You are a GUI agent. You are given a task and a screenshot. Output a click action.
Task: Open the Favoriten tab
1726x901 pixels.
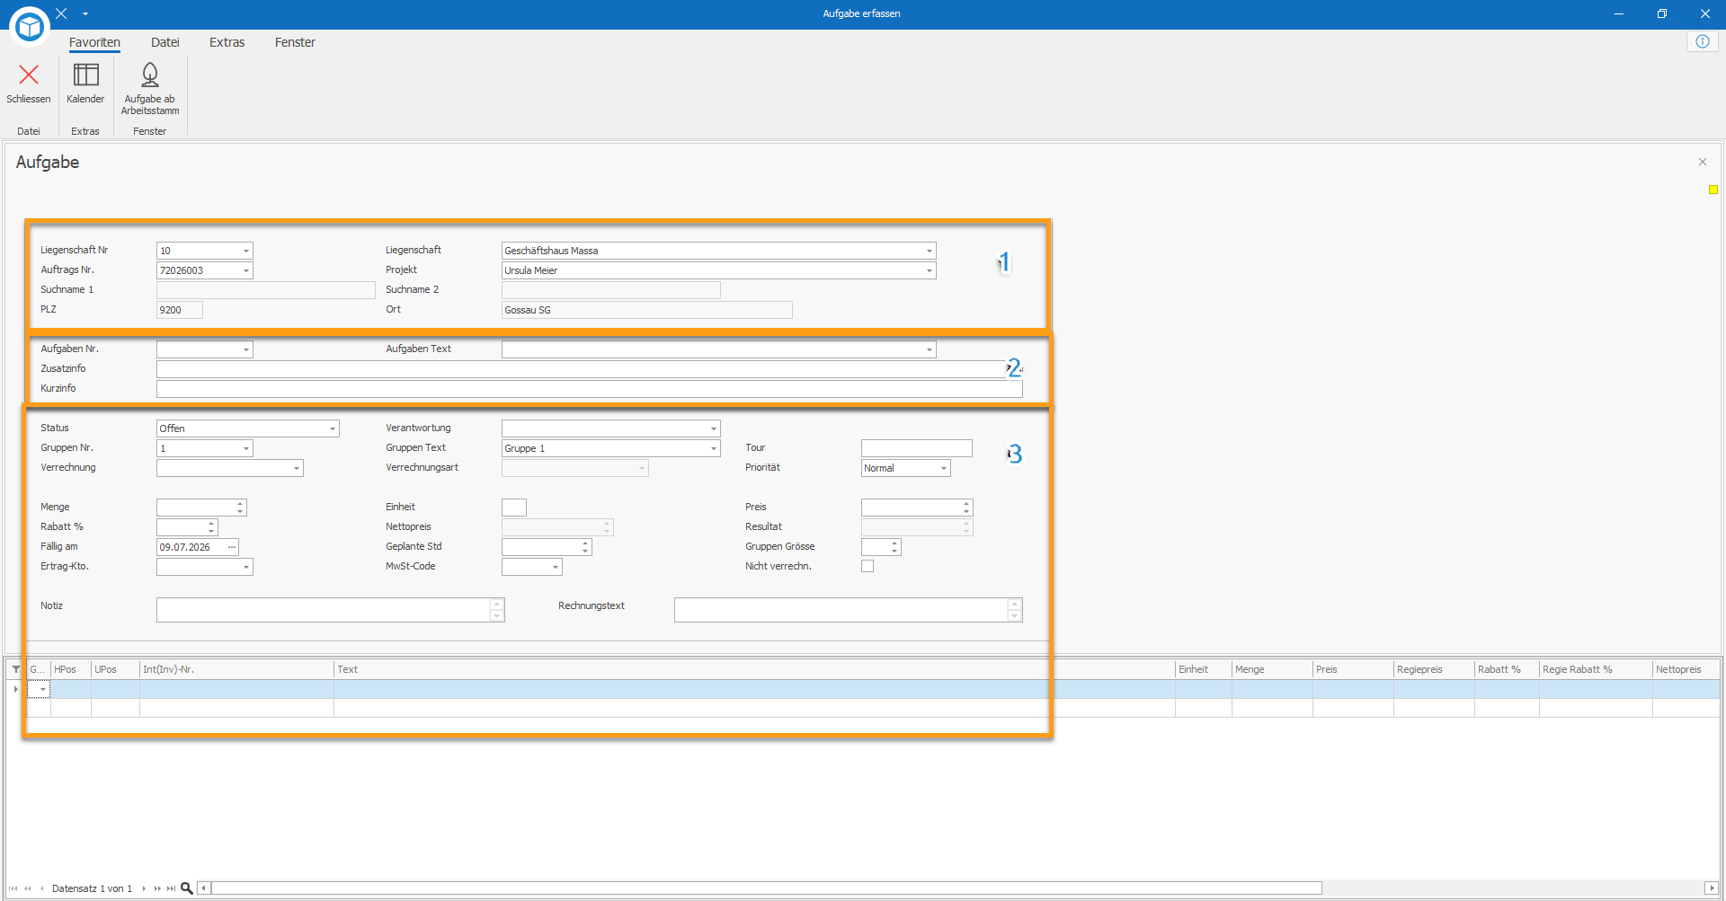click(94, 42)
